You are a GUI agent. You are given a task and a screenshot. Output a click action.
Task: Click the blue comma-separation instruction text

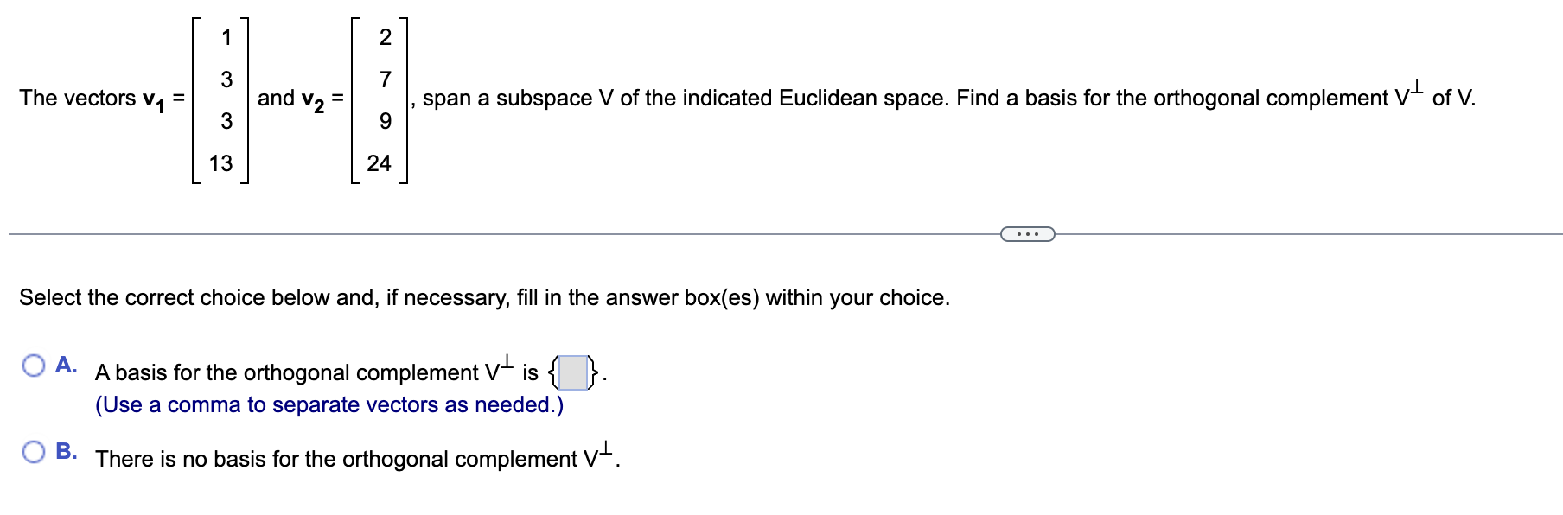(329, 404)
